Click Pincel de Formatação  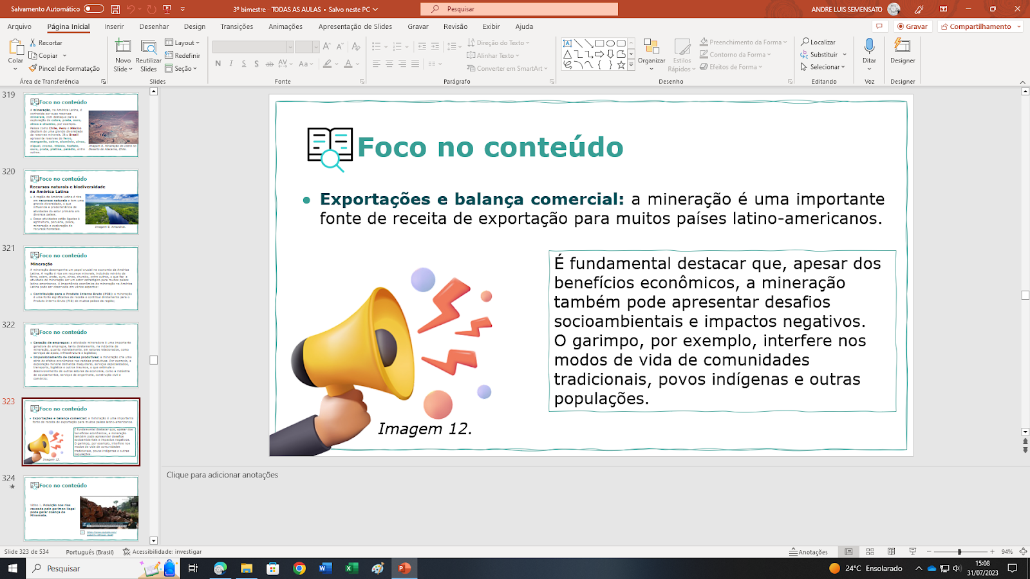pyautogui.click(x=64, y=68)
